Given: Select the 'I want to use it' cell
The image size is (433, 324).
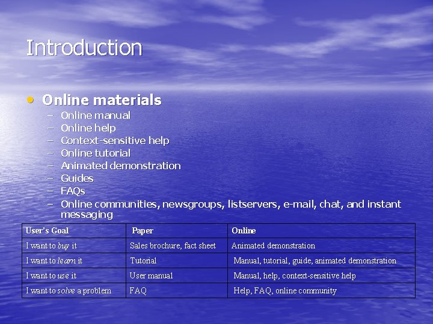Looking at the screenshot, I should [x=74, y=275].
